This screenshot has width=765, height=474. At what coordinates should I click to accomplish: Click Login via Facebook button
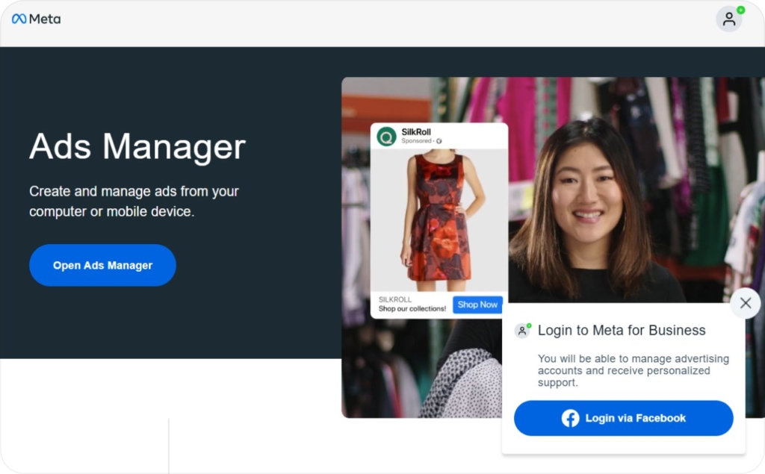624,418
